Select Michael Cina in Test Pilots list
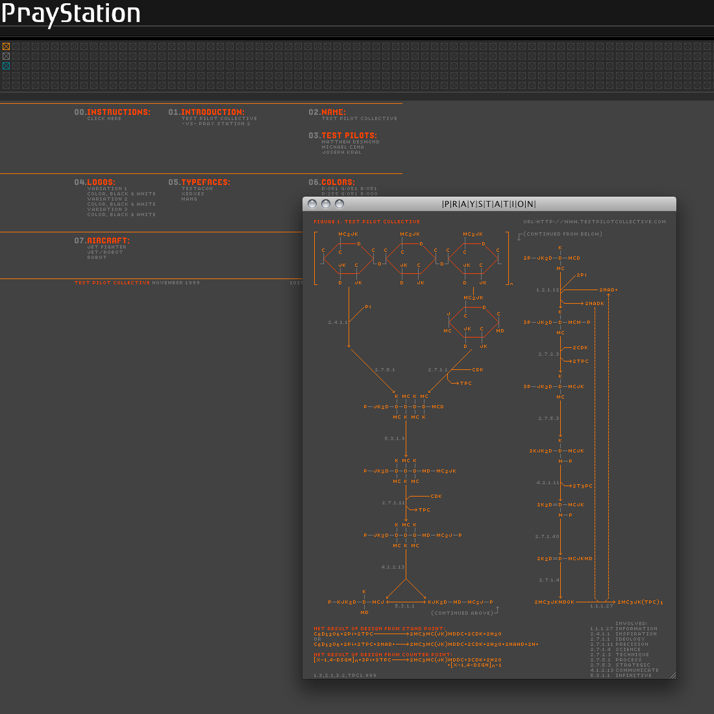Image resolution: width=714 pixels, height=714 pixels. (x=343, y=147)
